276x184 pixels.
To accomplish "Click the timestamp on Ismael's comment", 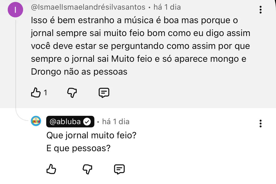I will click(x=167, y=7).
